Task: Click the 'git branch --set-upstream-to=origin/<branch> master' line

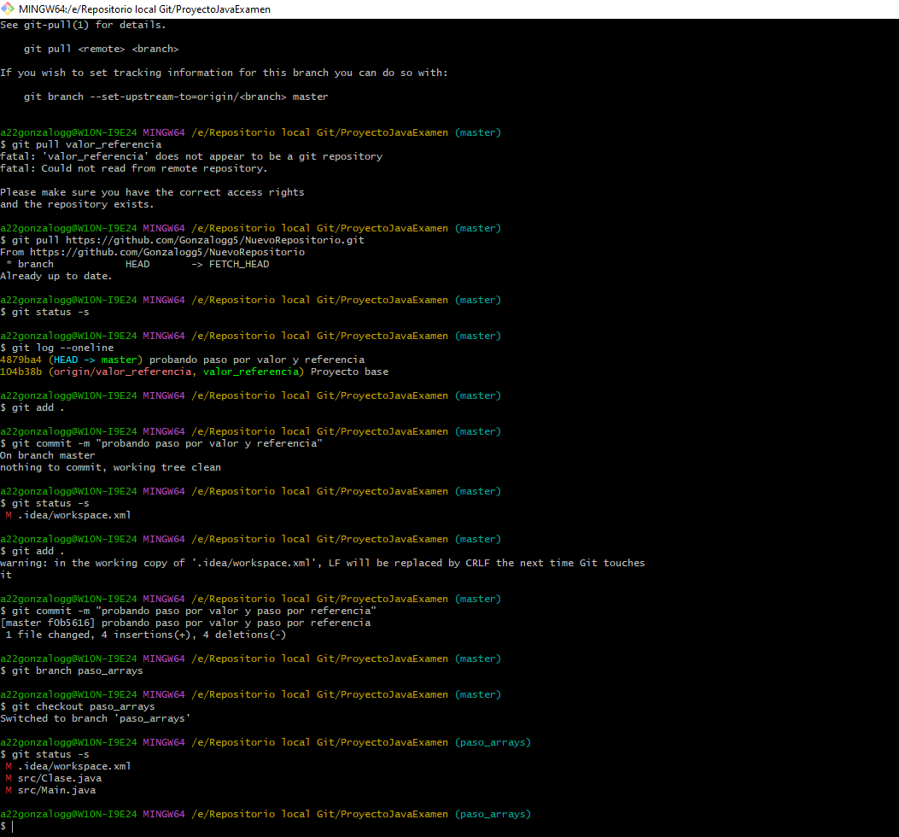Action: [176, 97]
